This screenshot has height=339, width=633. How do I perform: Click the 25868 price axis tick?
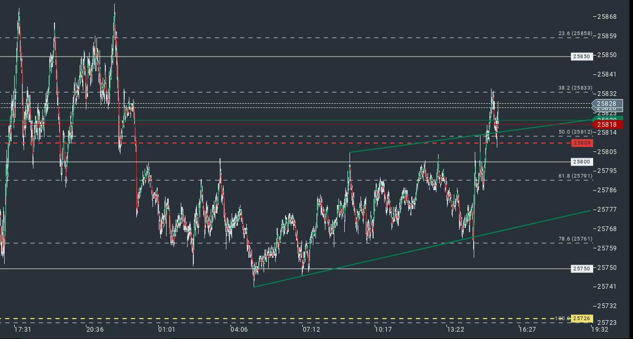coord(607,17)
